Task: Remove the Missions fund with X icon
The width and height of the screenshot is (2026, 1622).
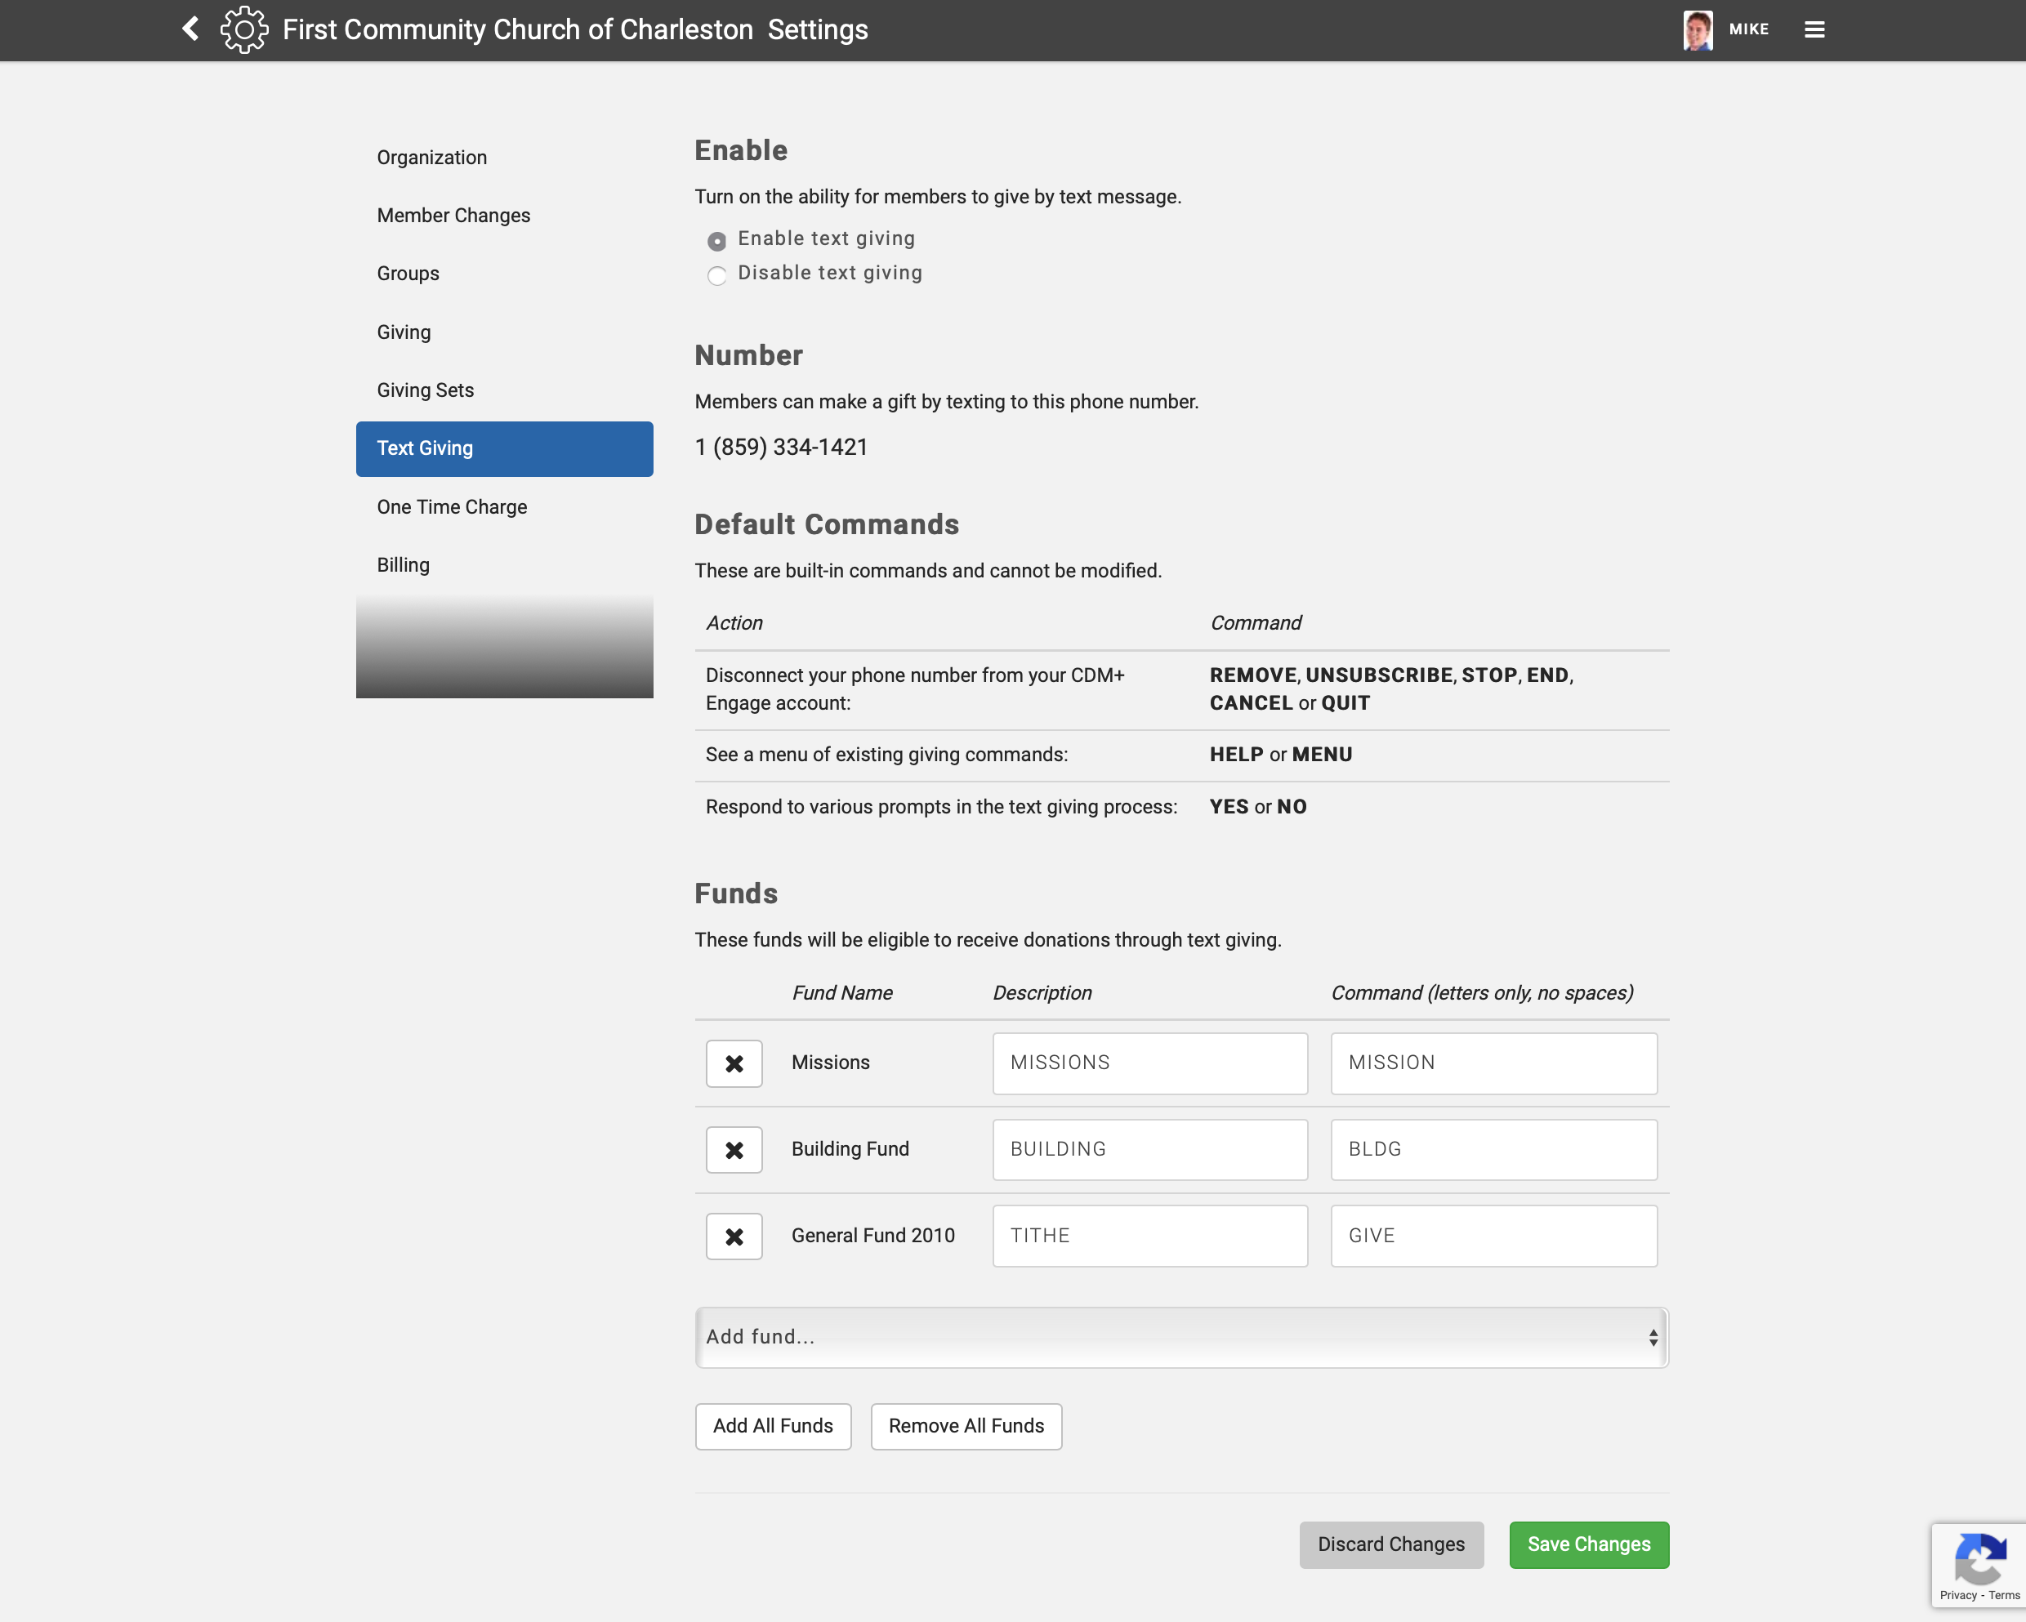Action: coord(734,1063)
